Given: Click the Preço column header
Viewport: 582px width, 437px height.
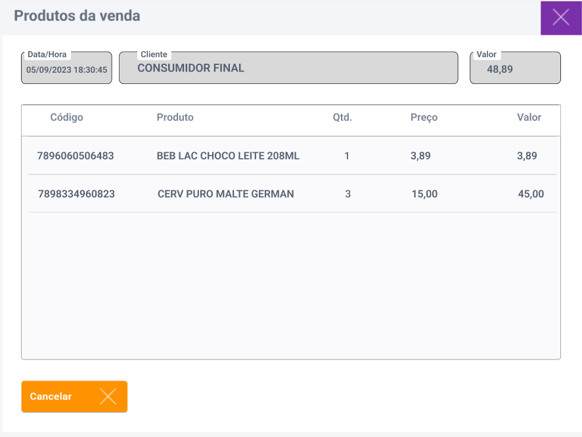Looking at the screenshot, I should click(424, 117).
